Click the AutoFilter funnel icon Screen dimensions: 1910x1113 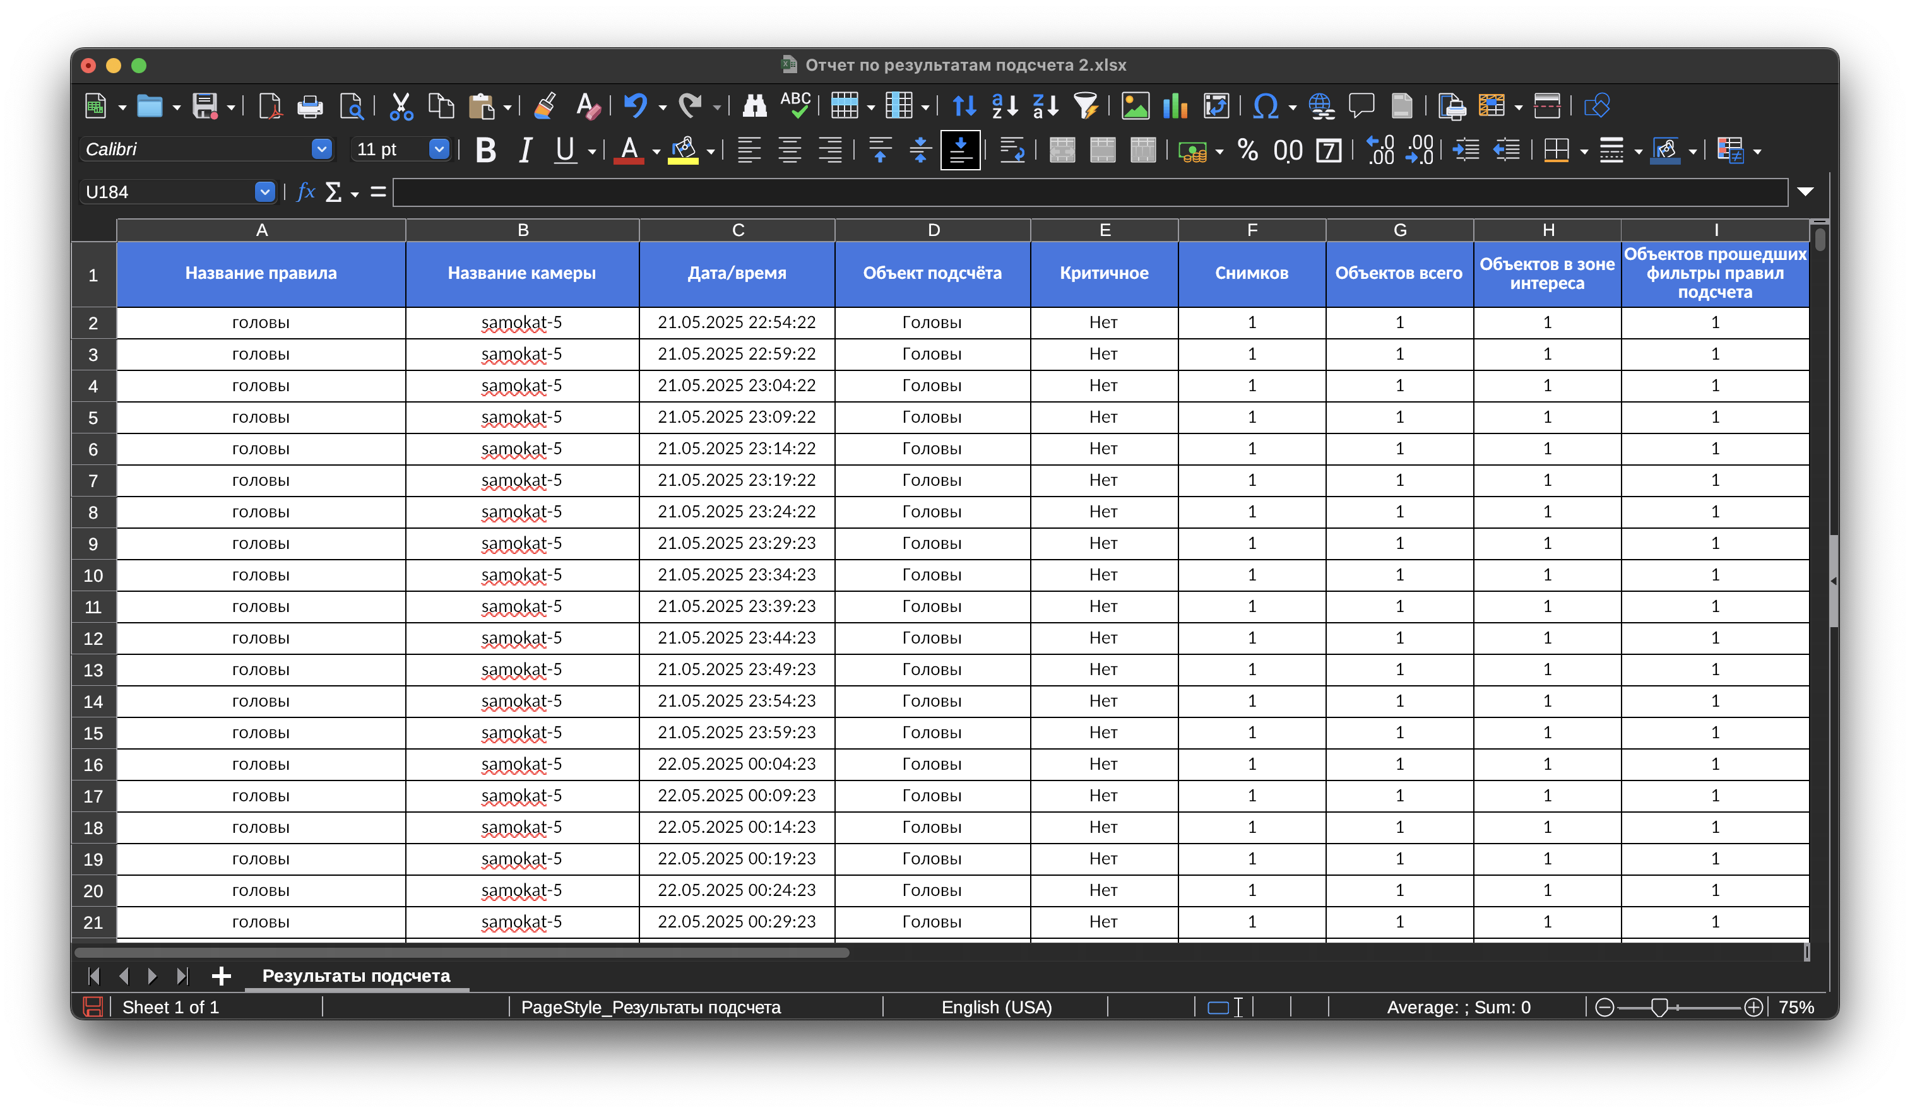1086,106
